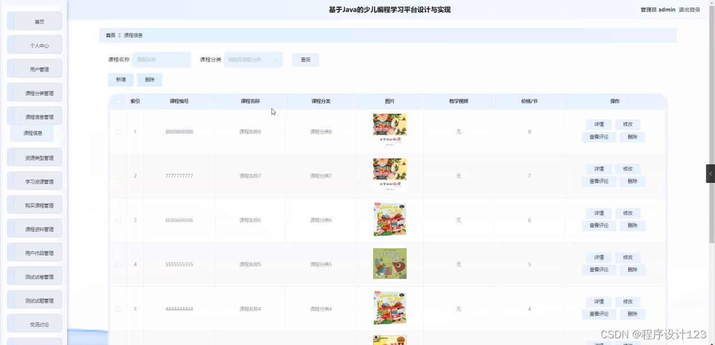Open 测试试题管理 in the sidebar
The height and width of the screenshot is (345, 715).
34,300
